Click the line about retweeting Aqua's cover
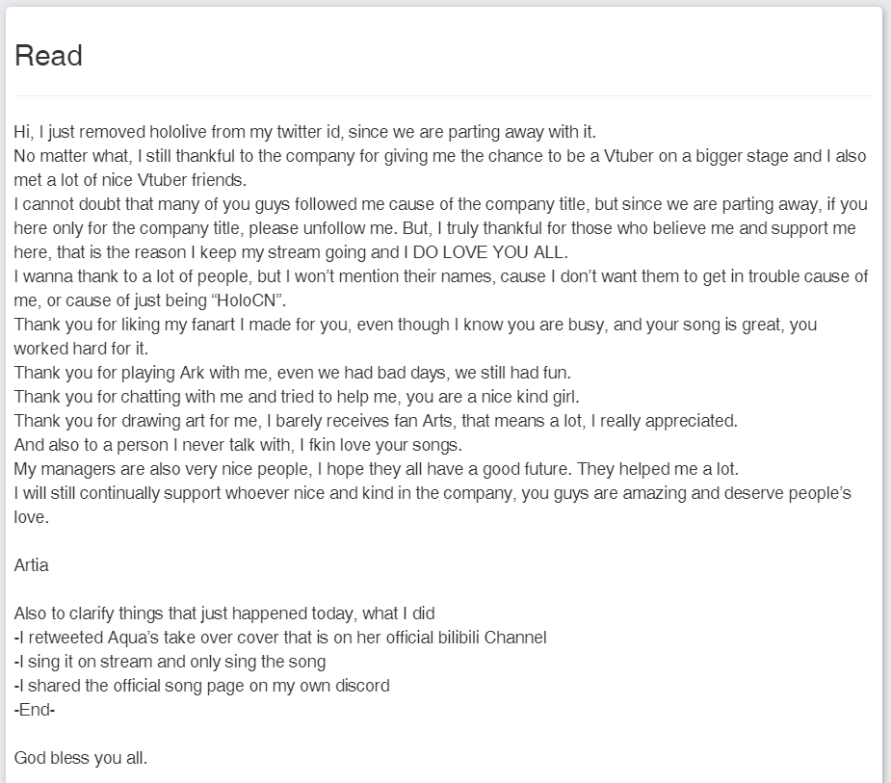Viewport: 891px width, 783px height. (x=280, y=638)
